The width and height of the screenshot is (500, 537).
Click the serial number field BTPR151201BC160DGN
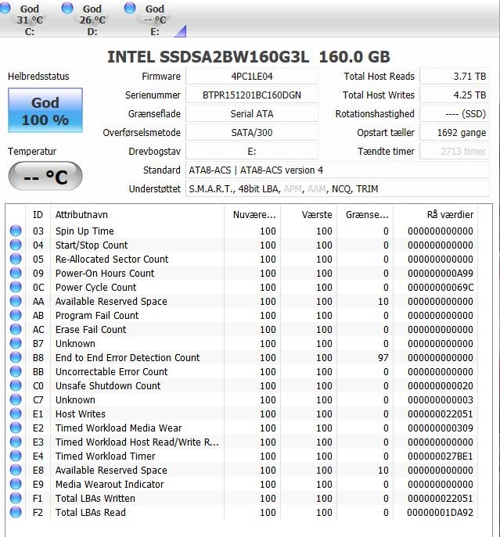(x=252, y=95)
